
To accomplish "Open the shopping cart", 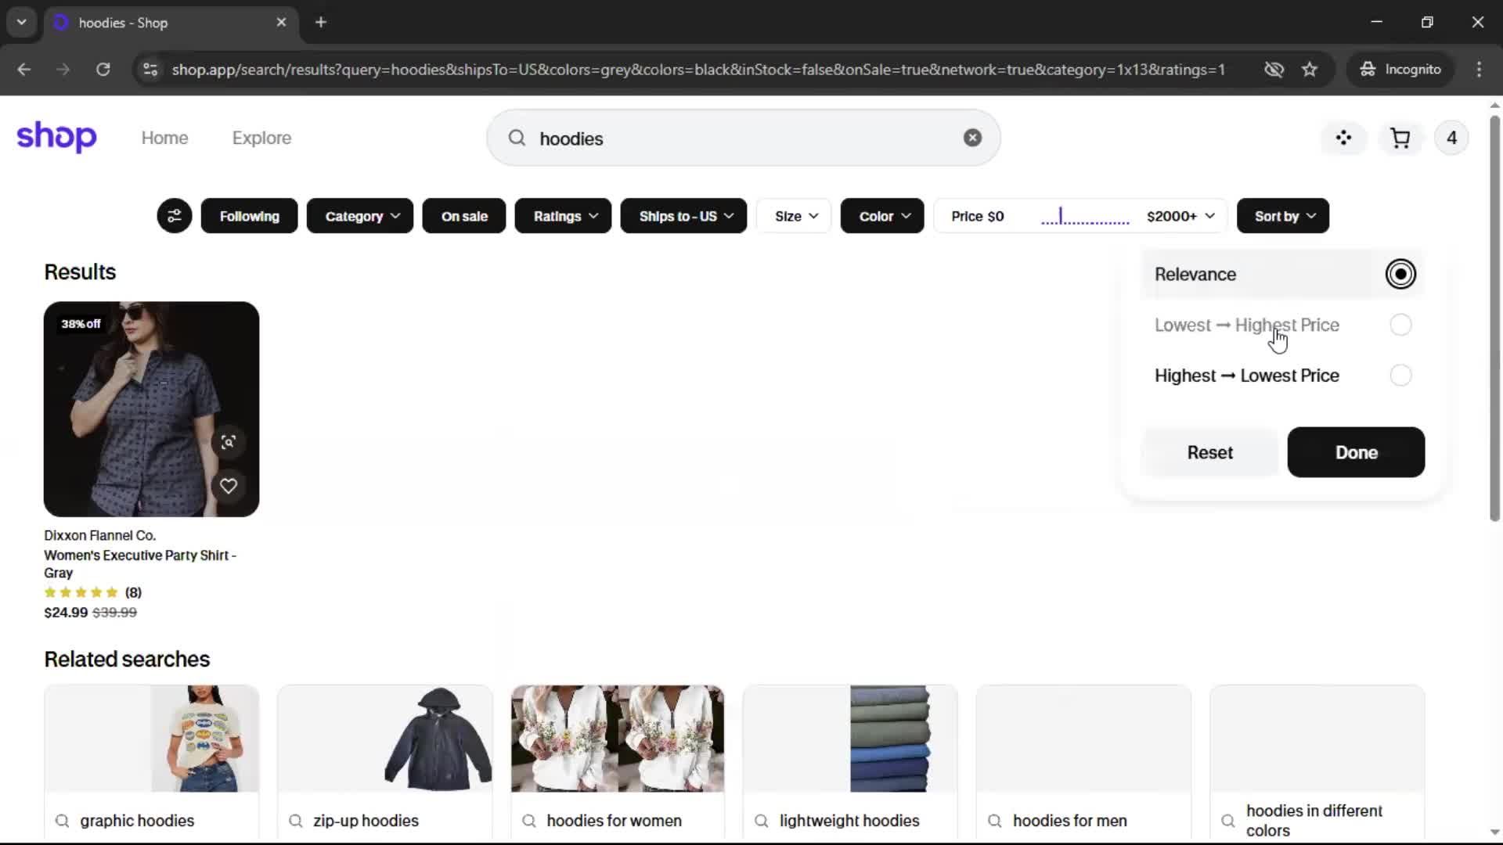I will [x=1400, y=138].
